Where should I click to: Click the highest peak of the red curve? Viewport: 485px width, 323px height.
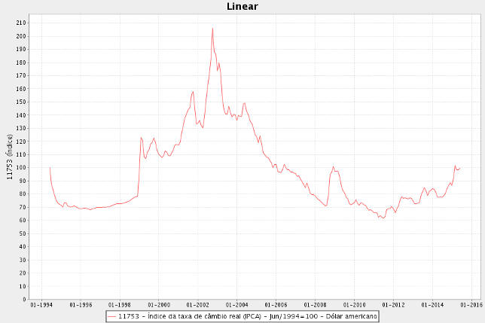212,29
